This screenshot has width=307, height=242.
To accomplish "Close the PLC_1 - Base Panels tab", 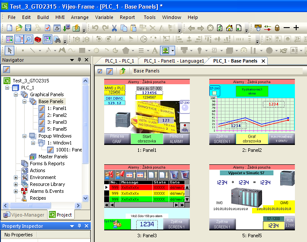I will [x=263, y=61].
